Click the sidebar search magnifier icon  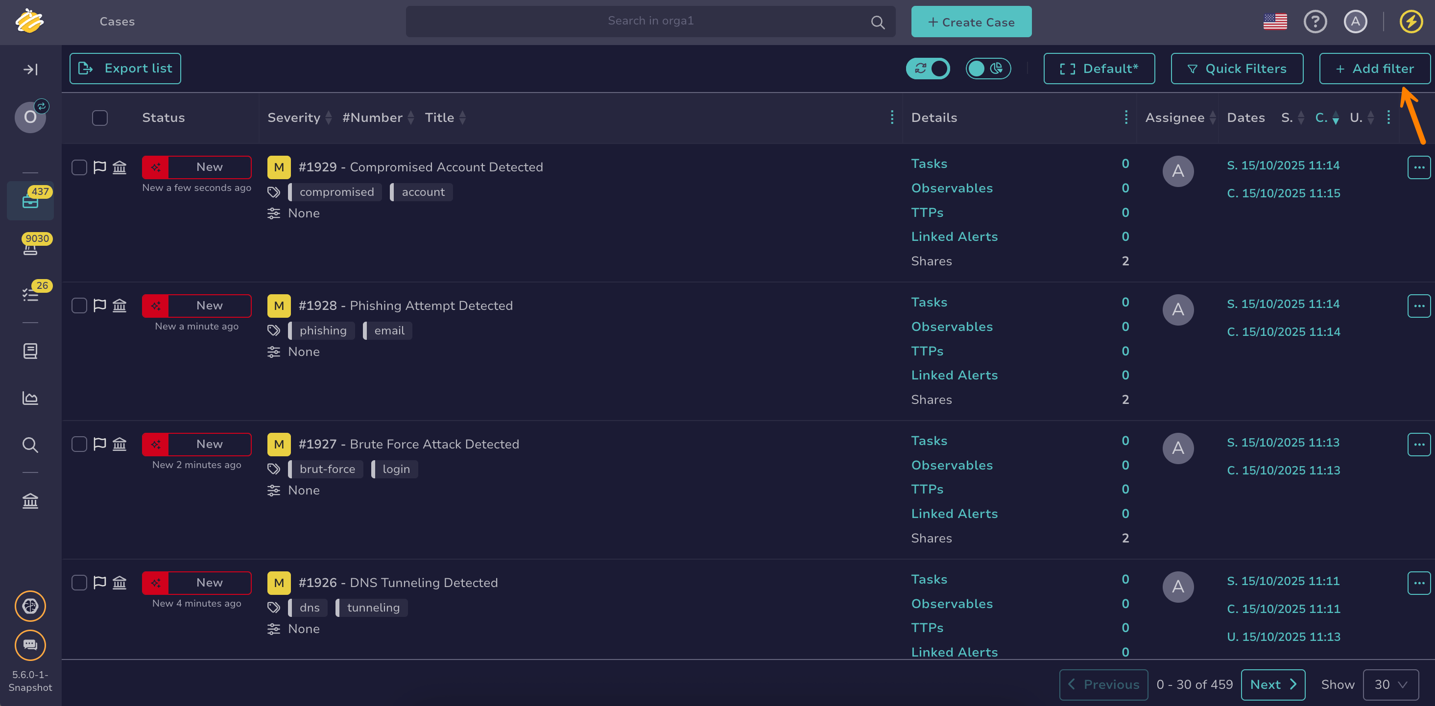click(30, 445)
